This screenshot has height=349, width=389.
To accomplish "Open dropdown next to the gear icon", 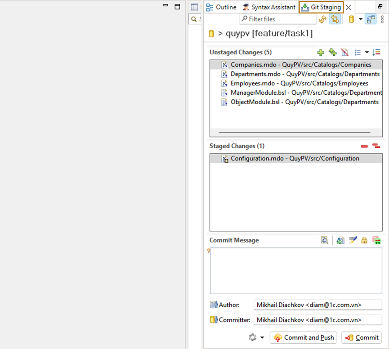I will 262,337.
